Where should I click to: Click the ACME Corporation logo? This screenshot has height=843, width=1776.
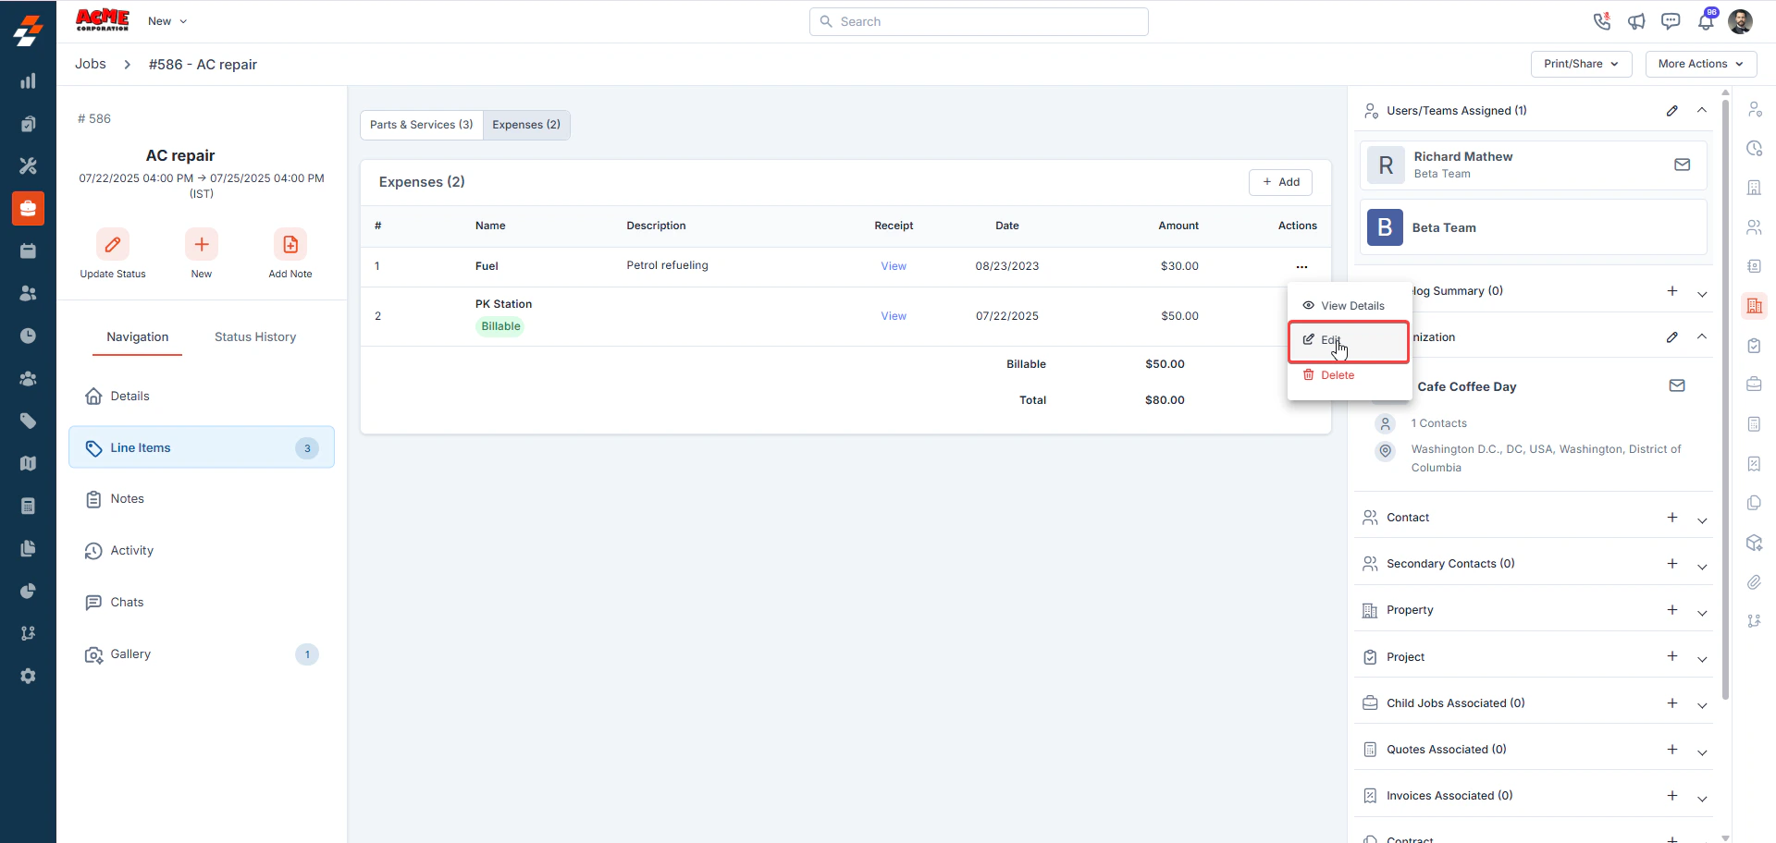click(103, 20)
